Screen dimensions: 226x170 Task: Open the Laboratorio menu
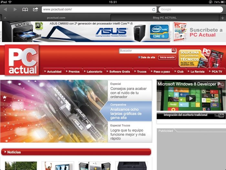pos(94,72)
